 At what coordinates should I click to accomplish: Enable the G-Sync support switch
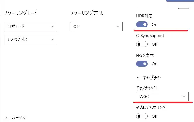142,44
